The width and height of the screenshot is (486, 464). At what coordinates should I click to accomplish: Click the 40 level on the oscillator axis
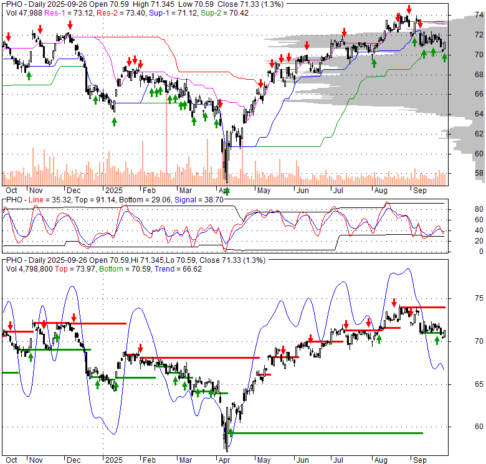point(479,230)
